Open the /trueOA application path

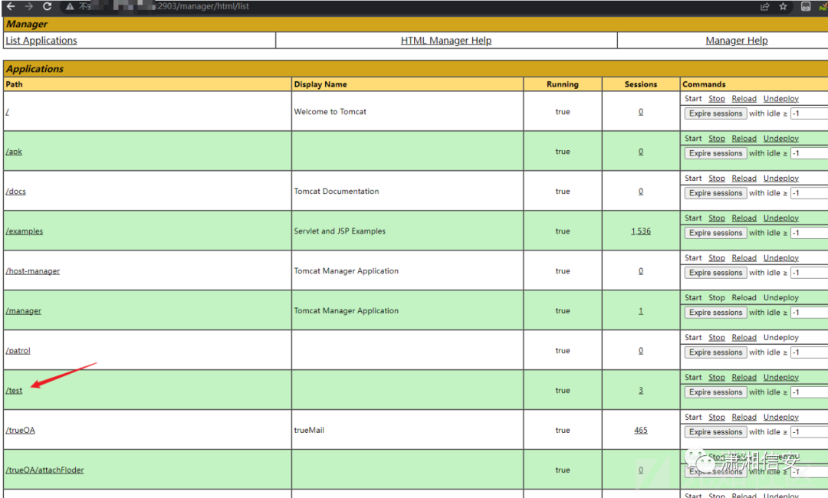pyautogui.click(x=21, y=431)
